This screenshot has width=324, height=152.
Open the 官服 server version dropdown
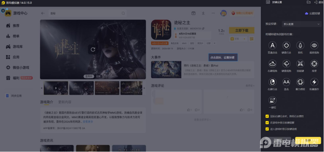click(x=238, y=39)
